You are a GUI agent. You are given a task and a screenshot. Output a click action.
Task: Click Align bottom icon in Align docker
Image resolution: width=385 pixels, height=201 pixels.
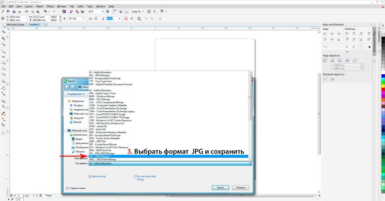coord(339,39)
